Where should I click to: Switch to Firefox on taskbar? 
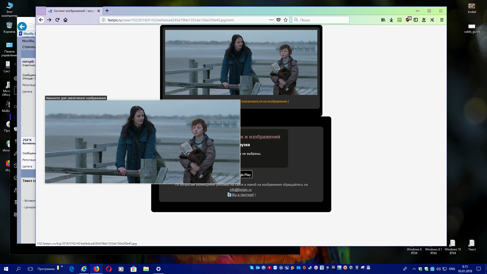[96, 269]
